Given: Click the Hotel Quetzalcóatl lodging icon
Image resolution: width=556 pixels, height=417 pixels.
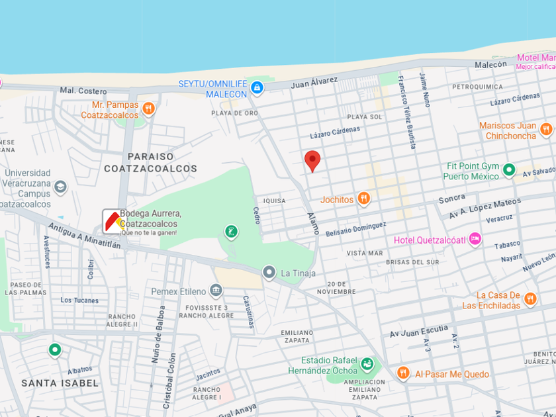Looking at the screenshot, I should click(475, 239).
